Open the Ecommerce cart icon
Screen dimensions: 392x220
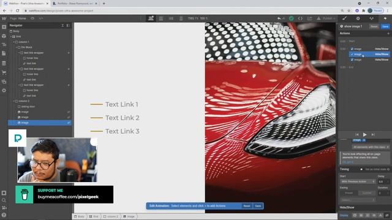click(x=4, y=73)
